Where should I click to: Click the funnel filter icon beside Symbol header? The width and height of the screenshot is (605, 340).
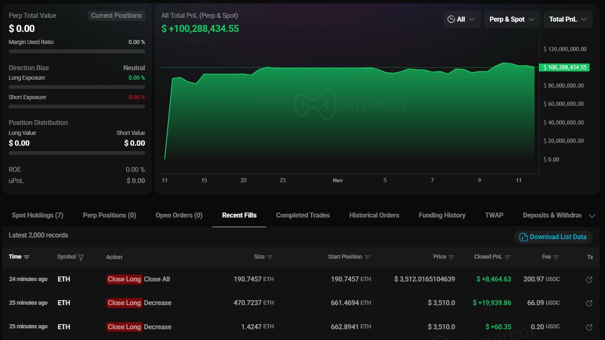tap(80, 257)
